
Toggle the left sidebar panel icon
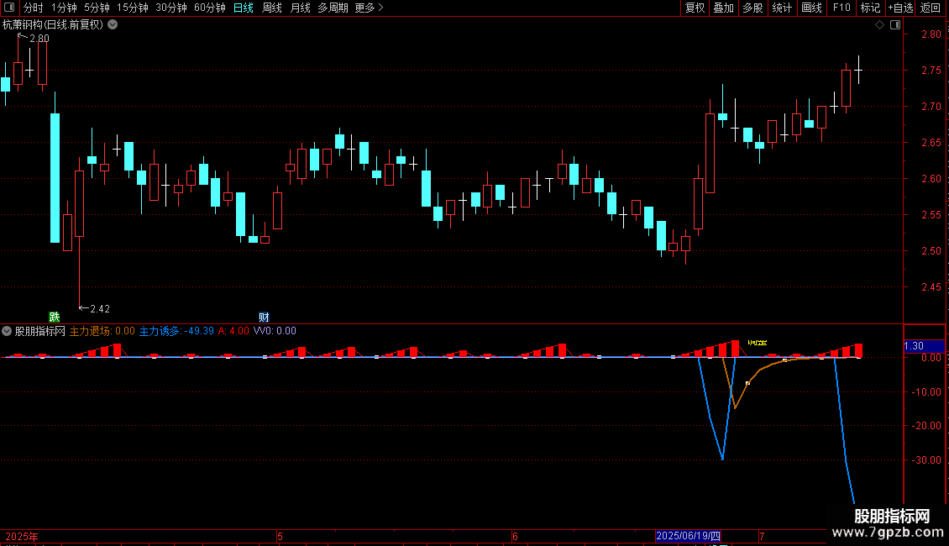coord(9,8)
